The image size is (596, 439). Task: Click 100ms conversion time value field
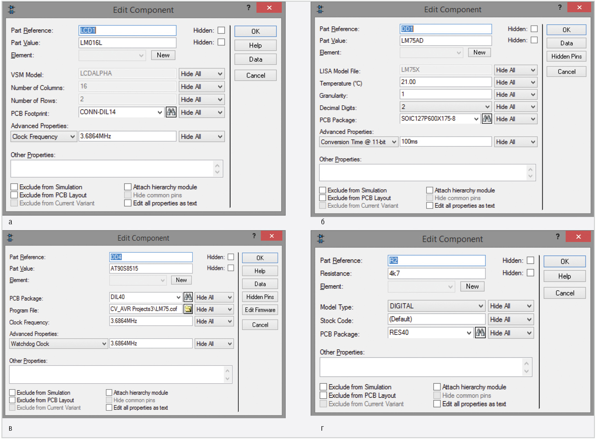tap(446, 142)
